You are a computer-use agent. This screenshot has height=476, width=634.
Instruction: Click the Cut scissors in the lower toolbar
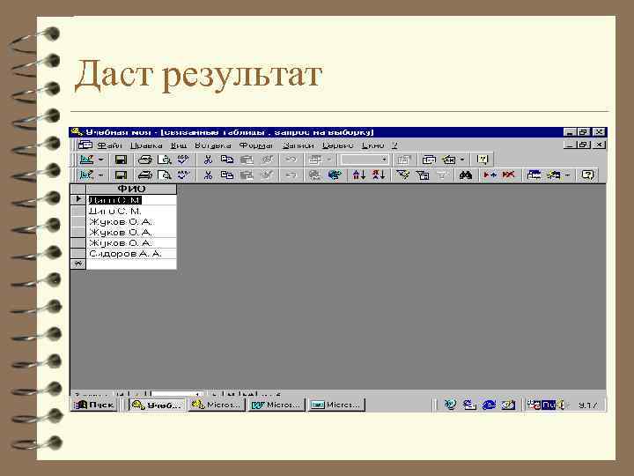(208, 175)
